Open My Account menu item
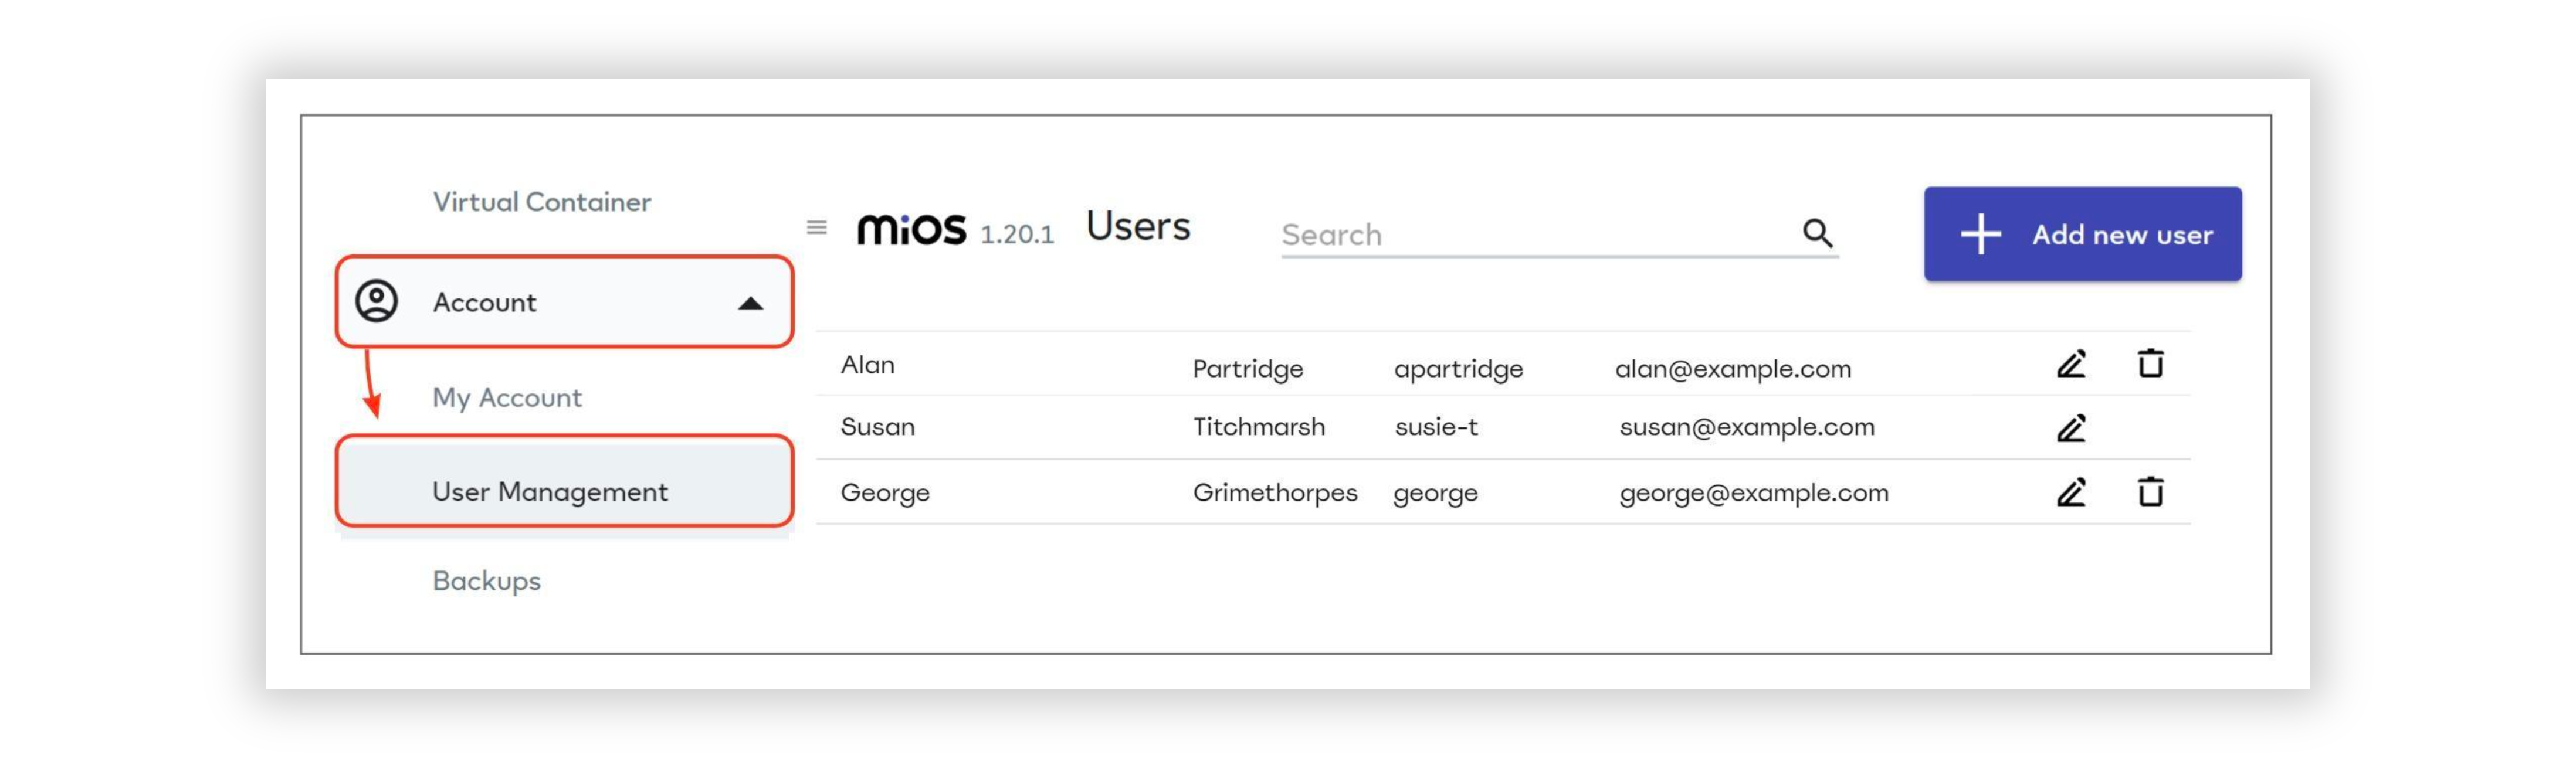 tap(507, 397)
